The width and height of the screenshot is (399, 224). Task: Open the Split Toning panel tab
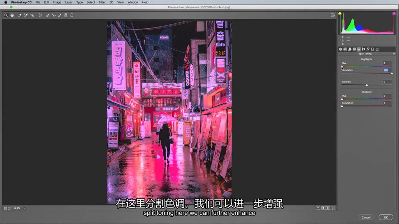(x=359, y=49)
